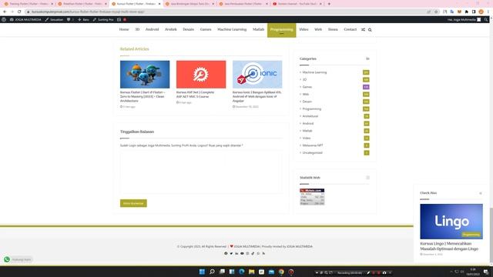Close the active Kursus Flutter browser tab
Image resolution: width=493 pixels, height=277 pixels.
pyautogui.click(x=159, y=4)
